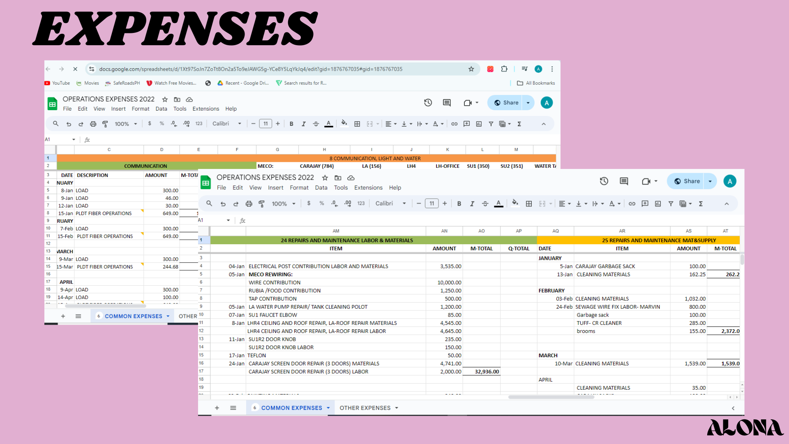Screen dimensions: 789x444
Task: Open version history in front spreadsheet window
Action: (x=604, y=181)
